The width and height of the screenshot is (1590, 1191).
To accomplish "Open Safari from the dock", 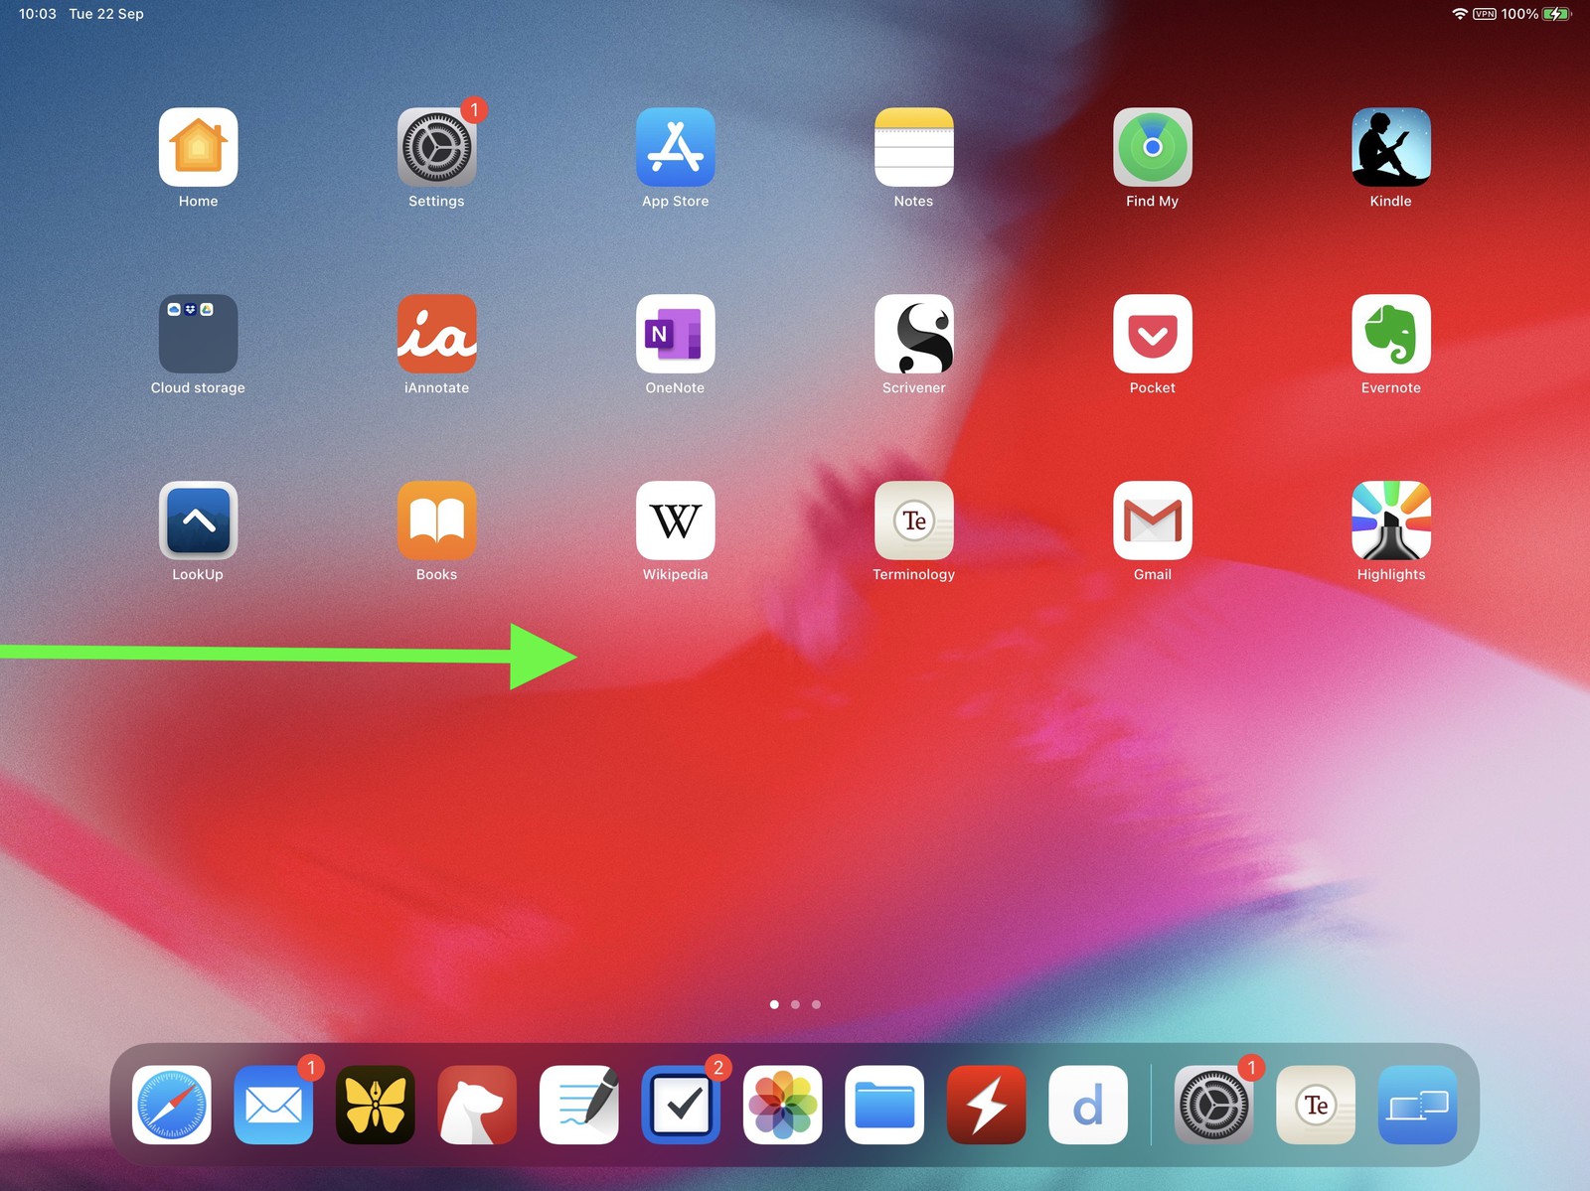I will (x=171, y=1105).
